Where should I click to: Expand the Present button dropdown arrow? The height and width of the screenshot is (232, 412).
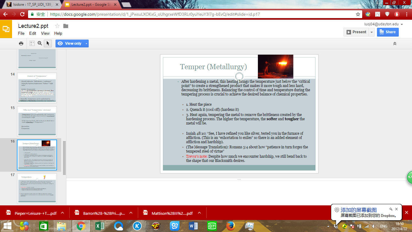click(372, 32)
